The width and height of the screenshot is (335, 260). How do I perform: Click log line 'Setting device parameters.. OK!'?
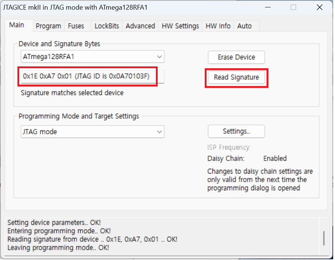point(54,223)
